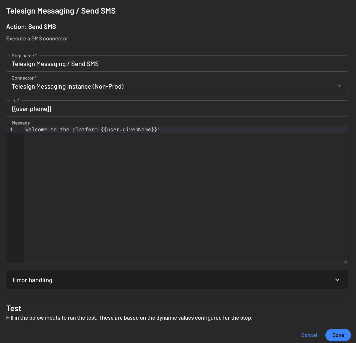Click the Telesign Messaging / Send SMS title

tap(61, 11)
